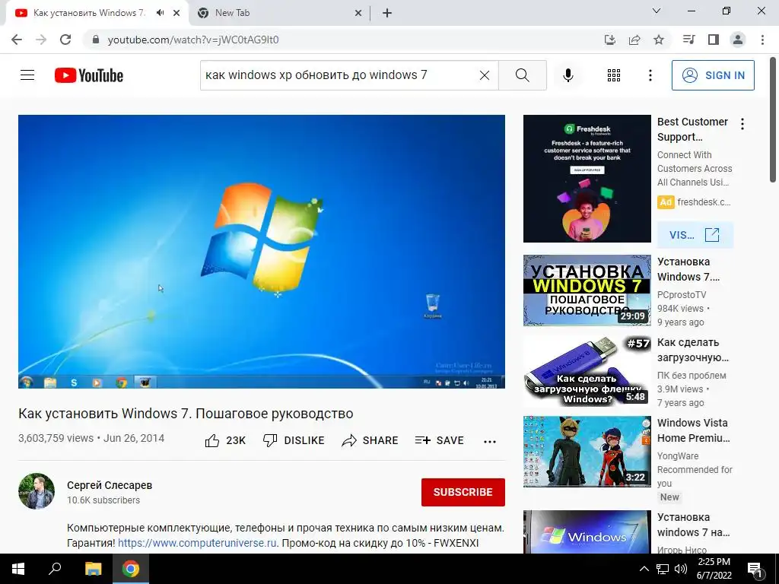Open 'Best Customer Support...' ad title
The image size is (779, 584).
coord(692,129)
